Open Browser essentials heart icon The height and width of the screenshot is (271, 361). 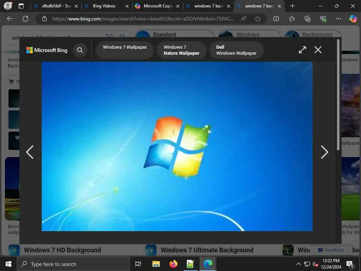pyautogui.click(x=323, y=19)
